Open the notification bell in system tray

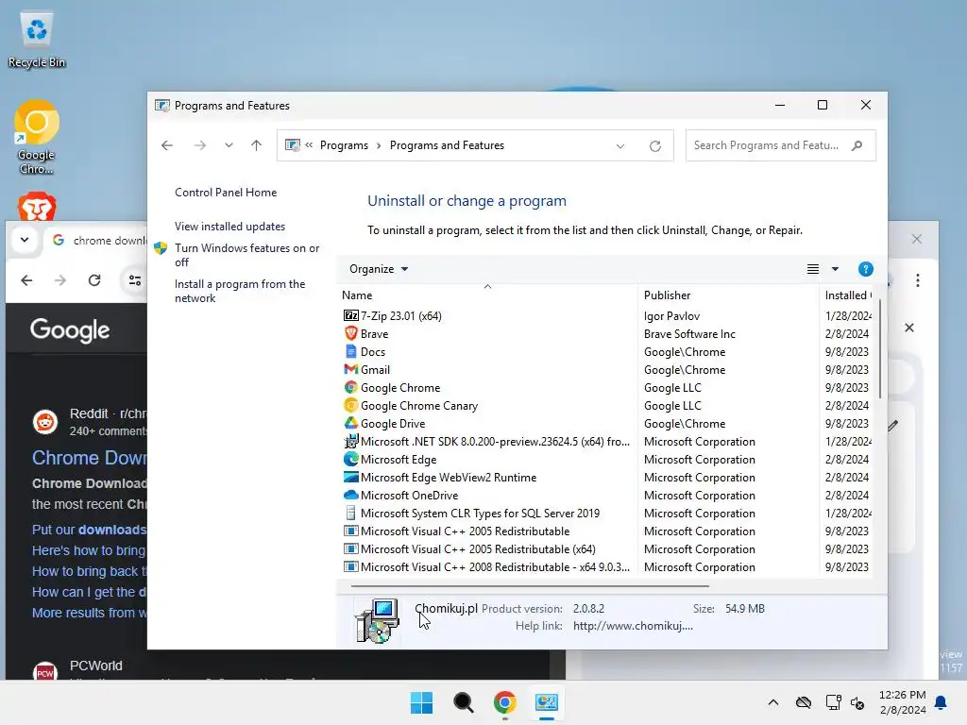942,702
